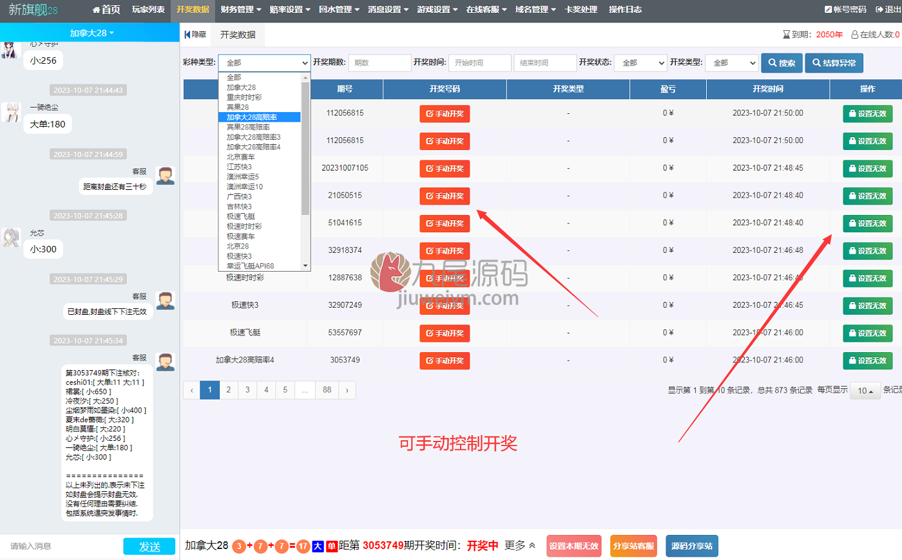The width and height of the screenshot is (902, 560).
Task: Click the 搜索 magnifier search button
Action: point(782,63)
